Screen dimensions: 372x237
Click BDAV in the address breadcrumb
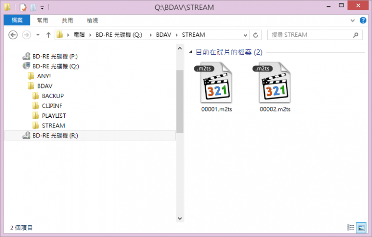point(163,35)
